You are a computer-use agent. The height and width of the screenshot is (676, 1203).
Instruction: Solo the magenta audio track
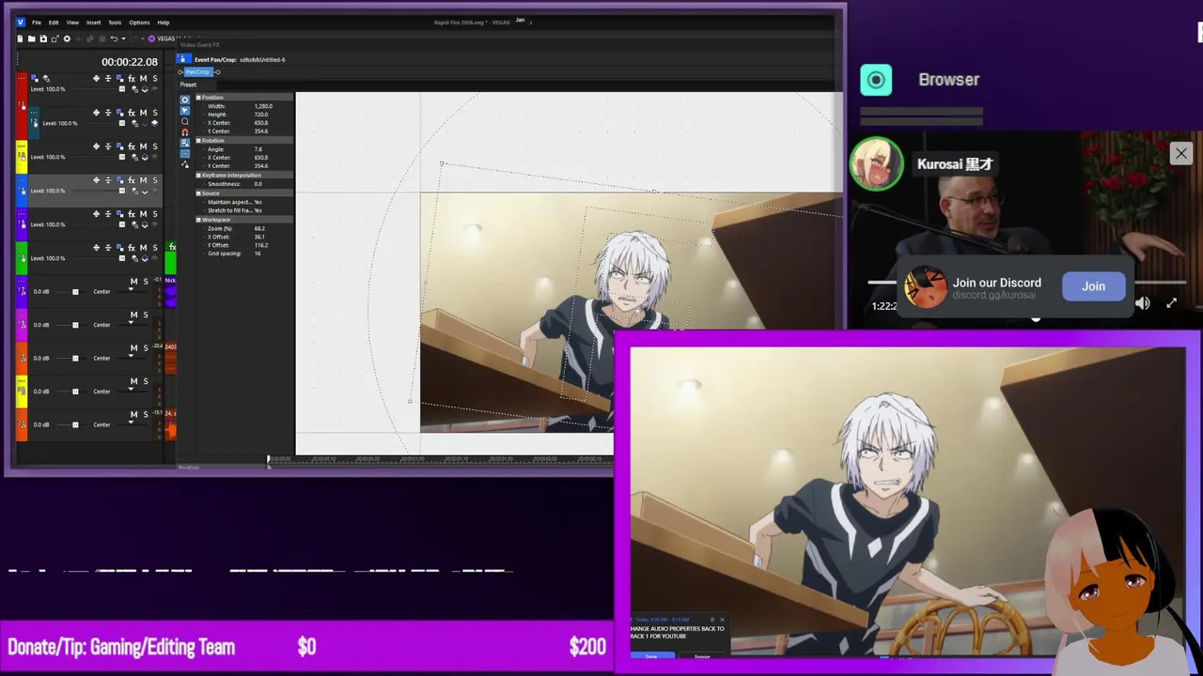[x=146, y=315]
